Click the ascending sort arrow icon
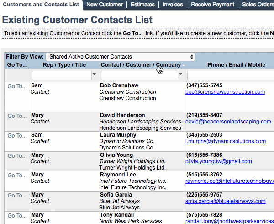This screenshot has width=274, height=224. [x=184, y=65]
